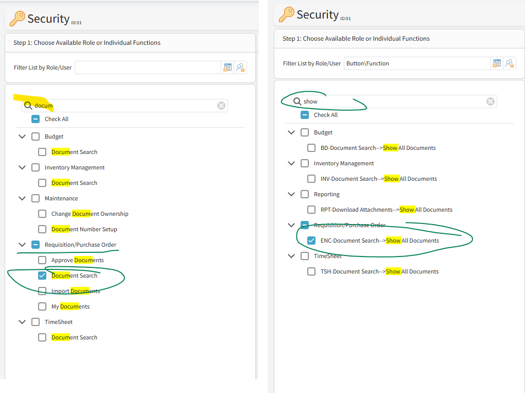Open role list icon next to Button\Function filter

point(497,63)
